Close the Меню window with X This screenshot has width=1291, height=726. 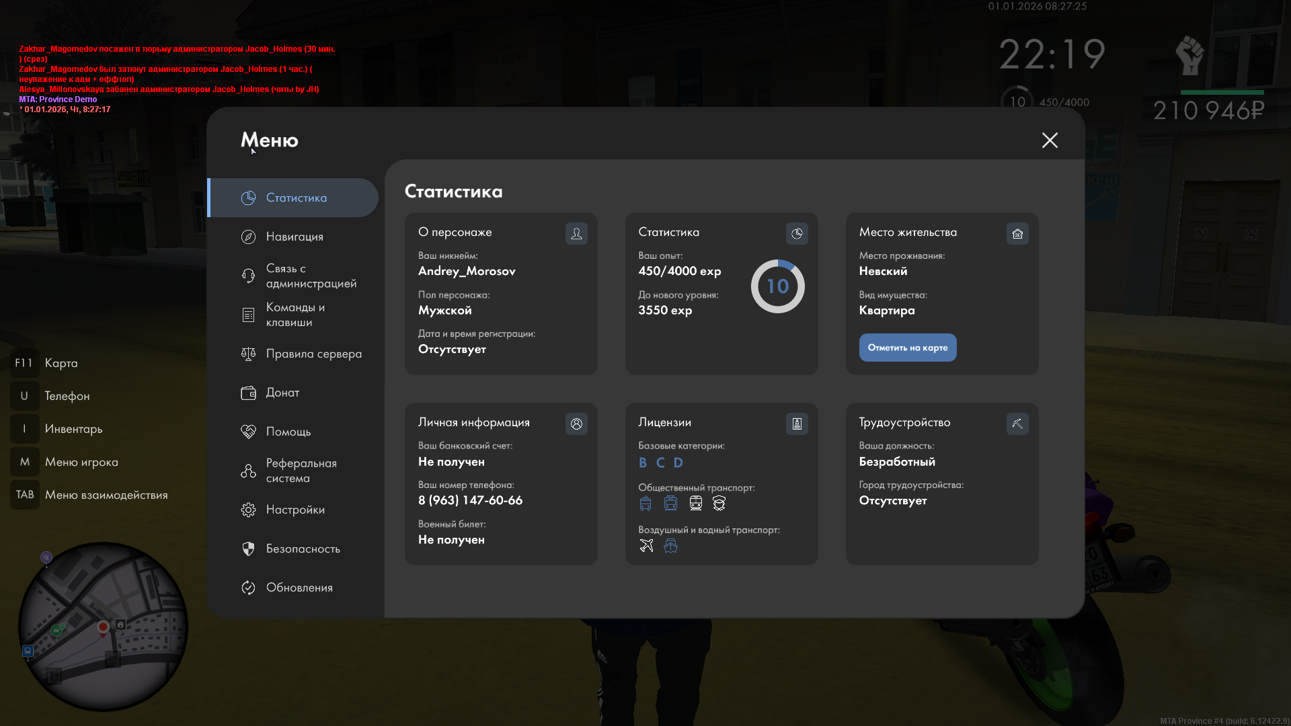coord(1050,140)
